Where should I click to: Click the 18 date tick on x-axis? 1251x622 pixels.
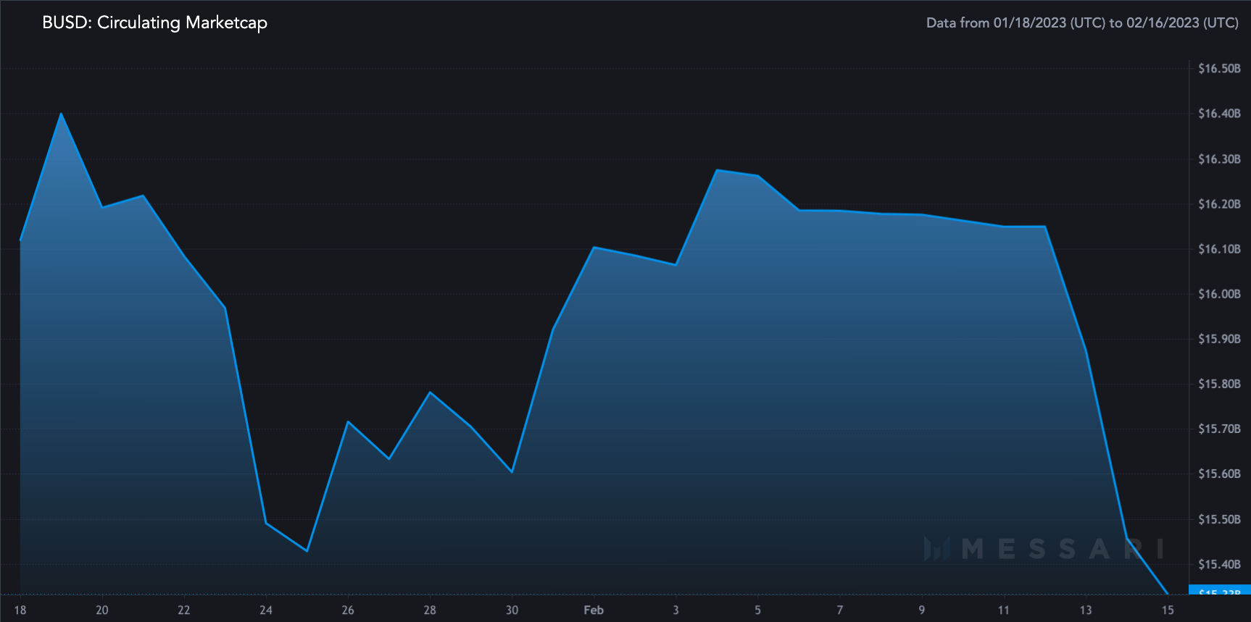click(x=20, y=610)
